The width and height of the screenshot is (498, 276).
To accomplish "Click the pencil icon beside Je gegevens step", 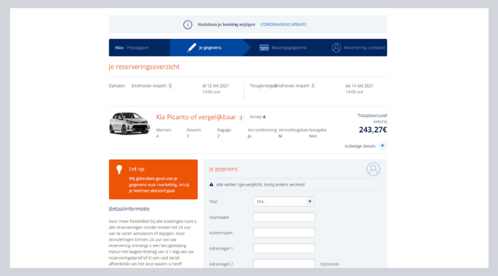I will 191,48.
